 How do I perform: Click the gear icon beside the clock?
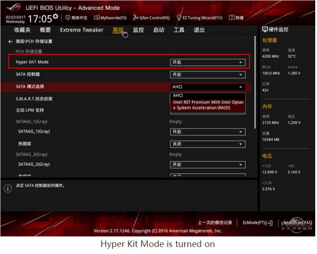tap(55, 17)
